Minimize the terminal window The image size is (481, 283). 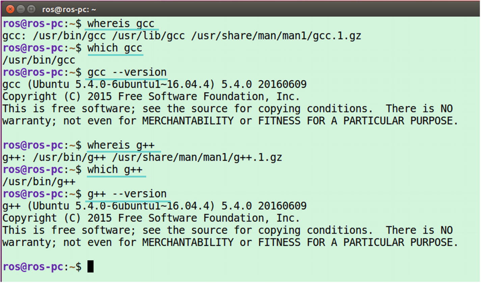pyautogui.click(x=20, y=9)
